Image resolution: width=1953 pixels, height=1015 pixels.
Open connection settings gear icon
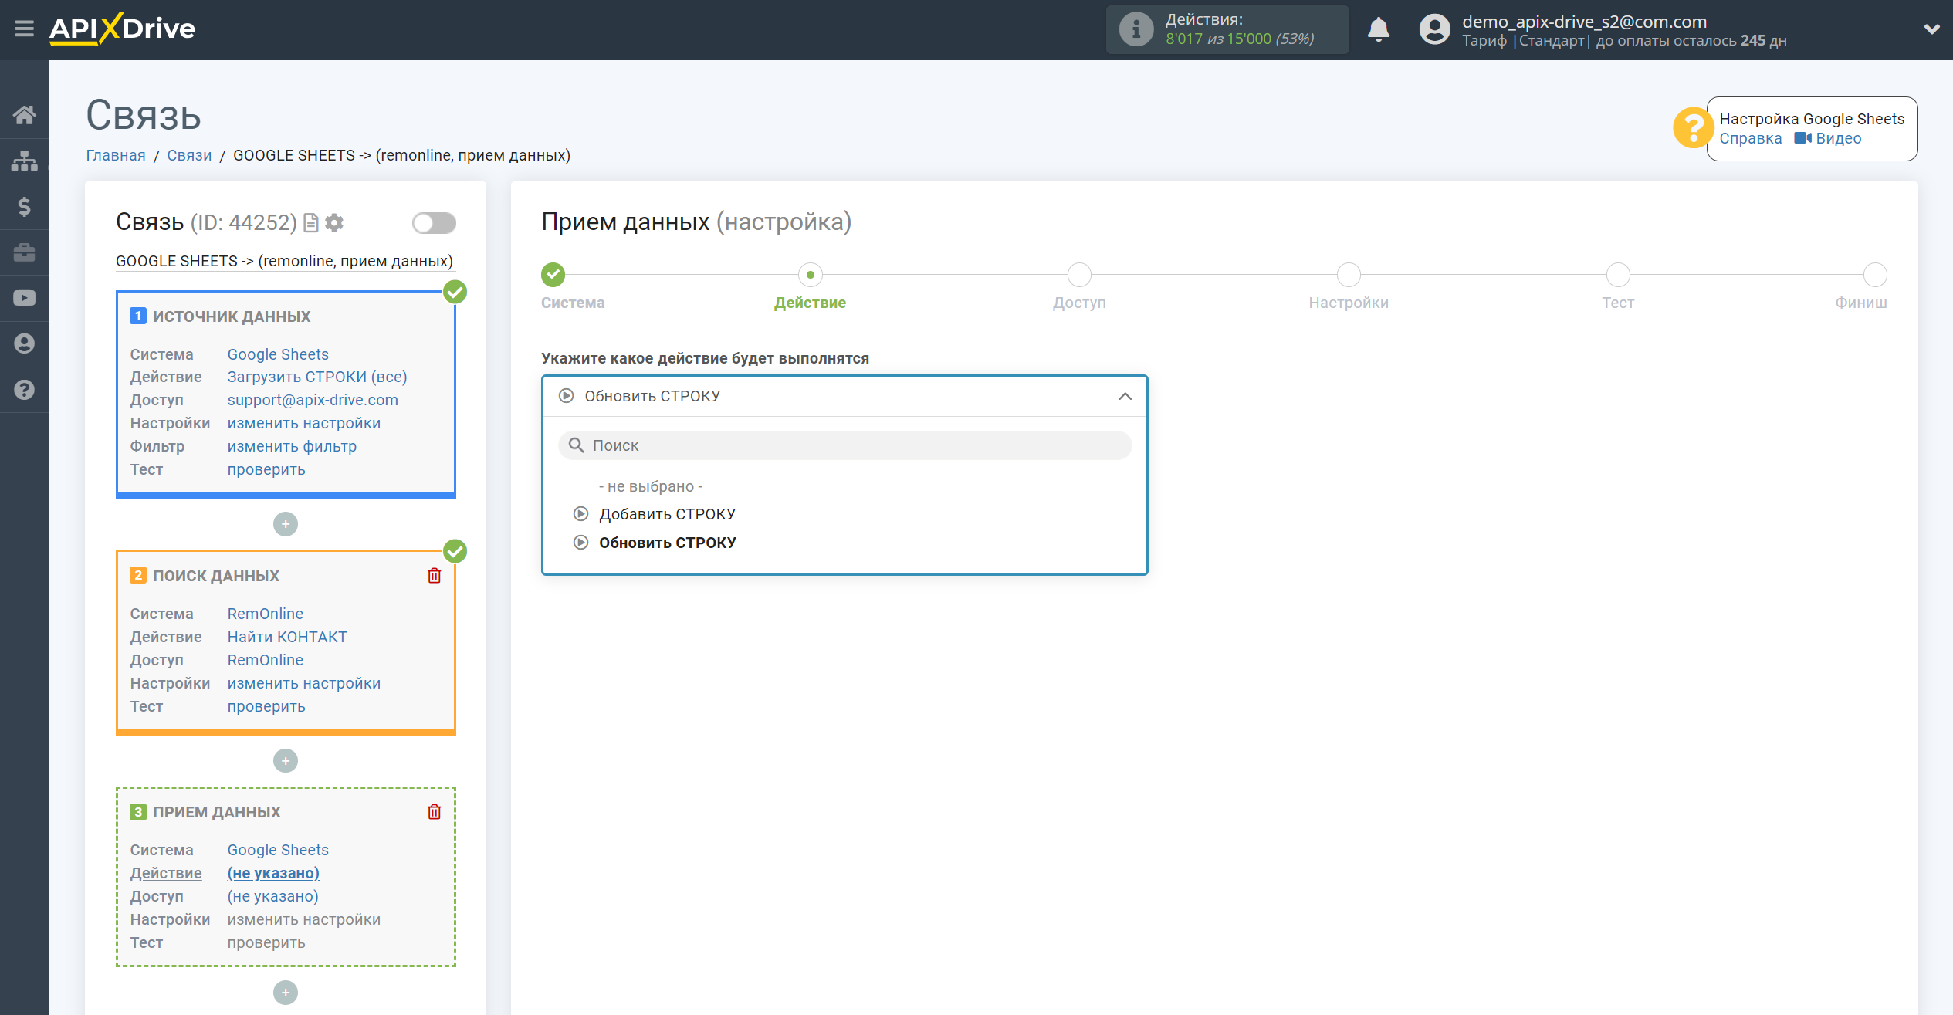pyautogui.click(x=334, y=223)
